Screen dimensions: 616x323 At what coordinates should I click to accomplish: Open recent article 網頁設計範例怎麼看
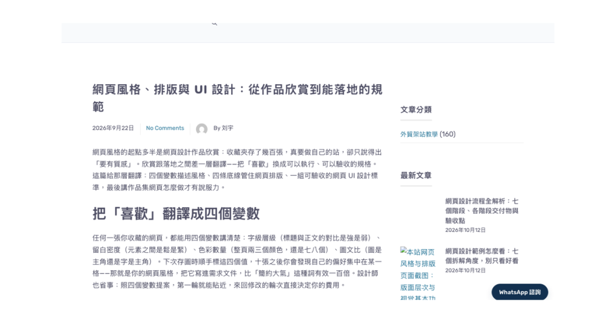coord(482,256)
